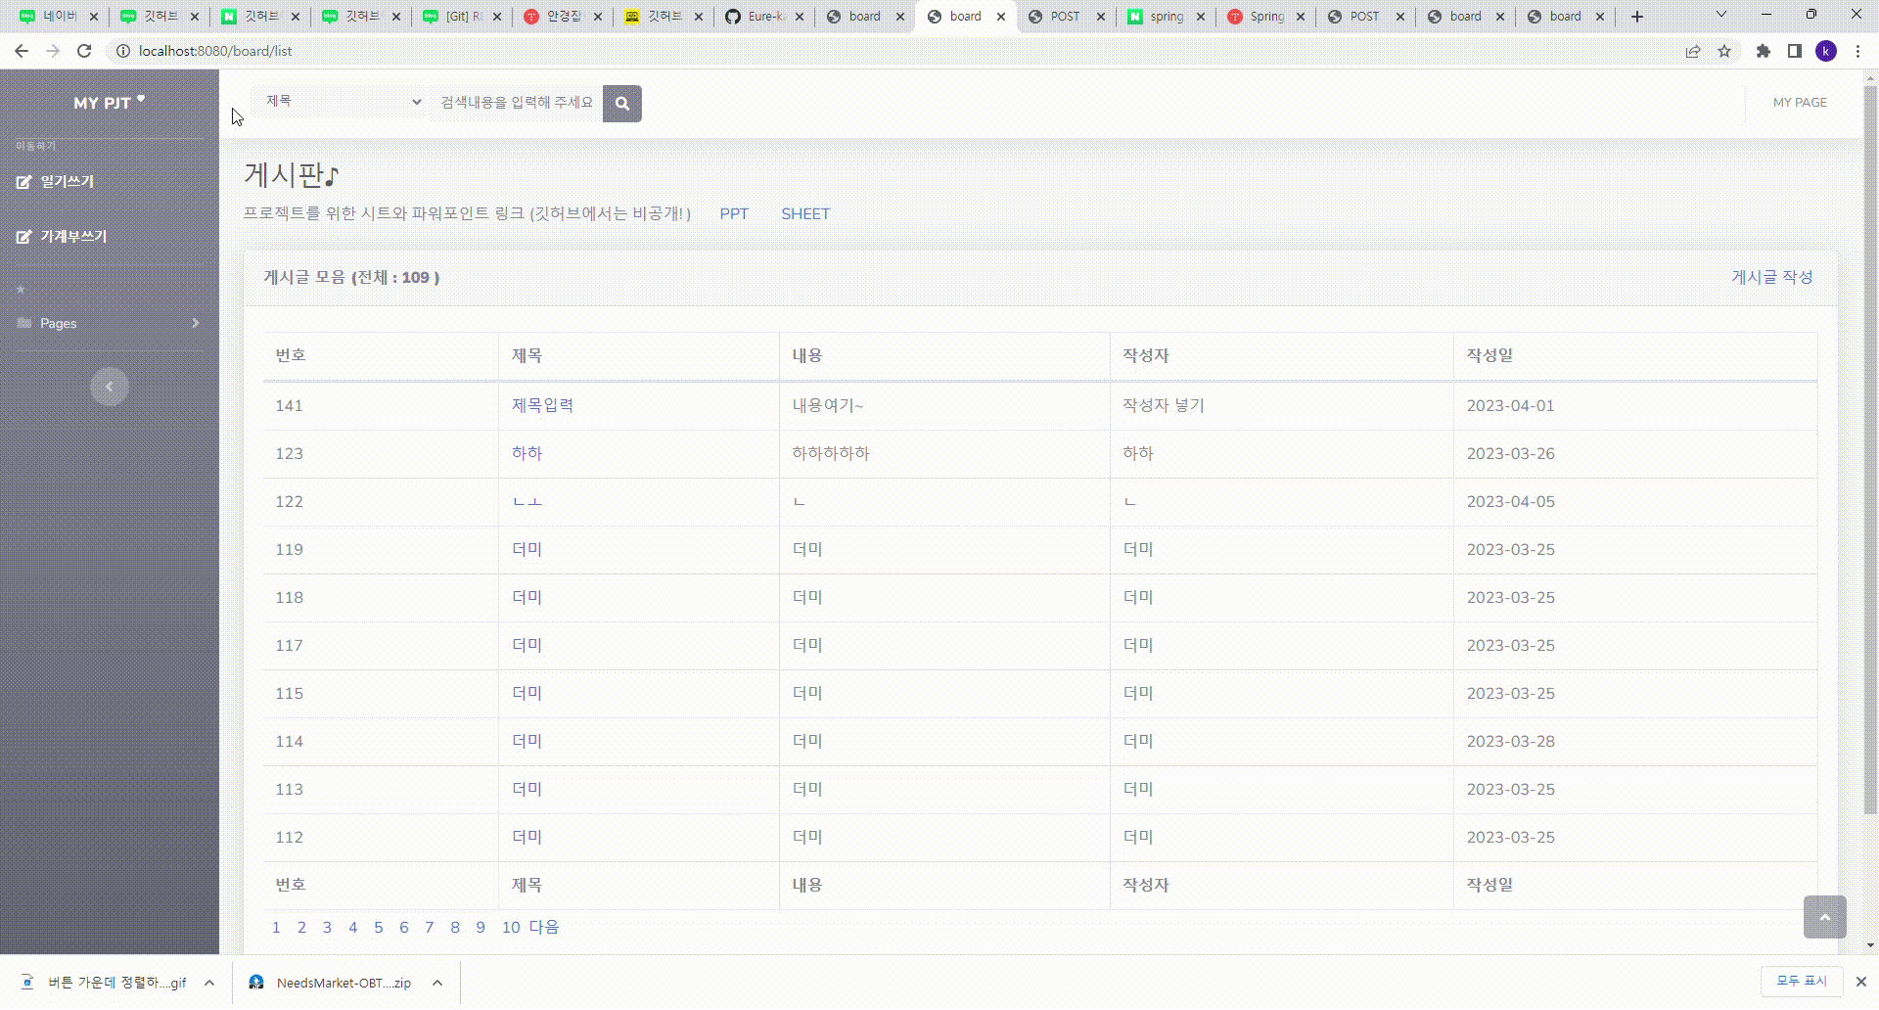Open the SHEET link

[x=805, y=213]
